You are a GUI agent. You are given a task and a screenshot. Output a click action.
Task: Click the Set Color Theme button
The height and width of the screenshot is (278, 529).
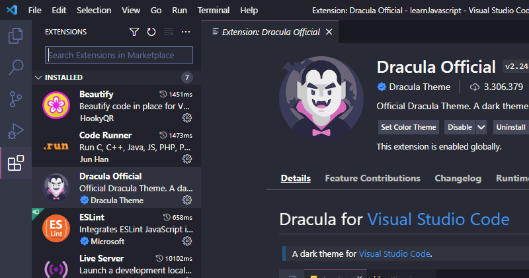(x=409, y=127)
